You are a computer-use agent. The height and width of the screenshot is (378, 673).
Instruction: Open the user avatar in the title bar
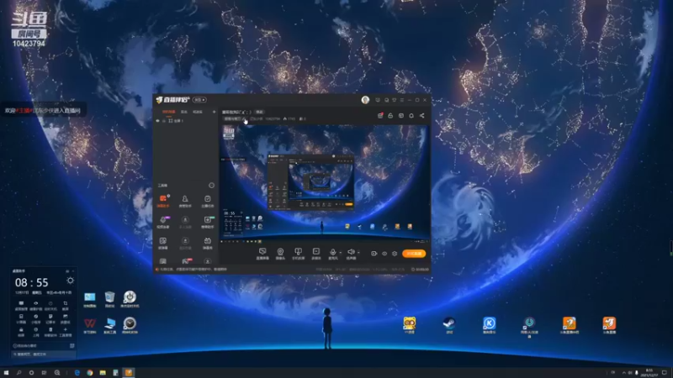point(365,100)
